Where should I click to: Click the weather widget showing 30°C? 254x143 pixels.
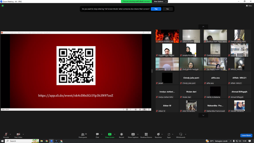[217, 141]
